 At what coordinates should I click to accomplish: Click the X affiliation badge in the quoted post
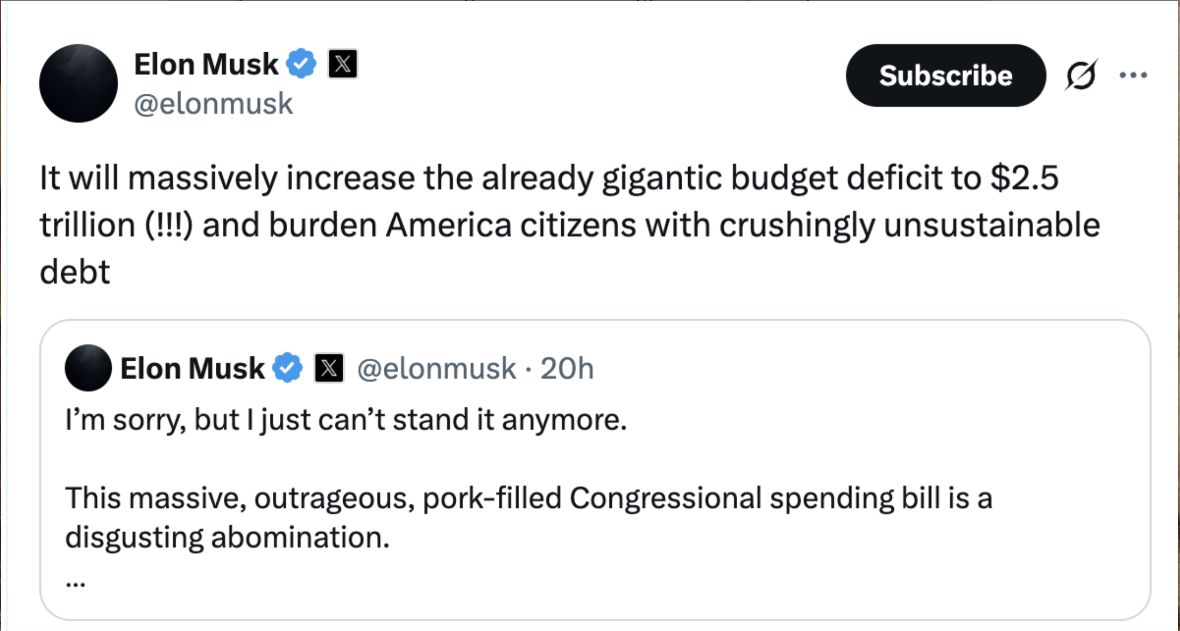pyautogui.click(x=329, y=368)
